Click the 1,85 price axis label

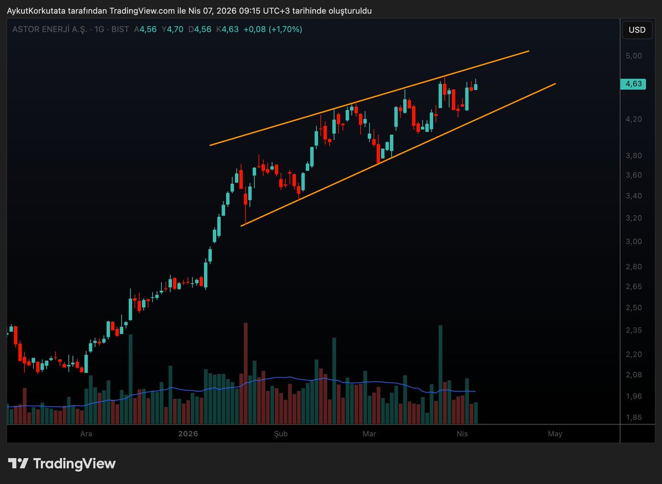point(633,417)
